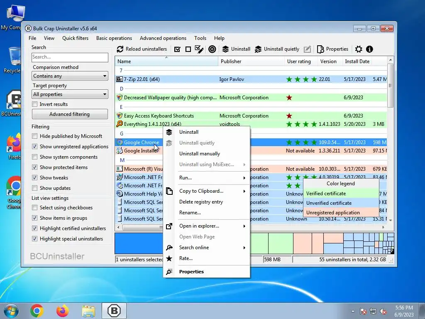Viewport: 425px width, 319px height.
Task: Open the Comparison method dropdown
Action: [70, 76]
